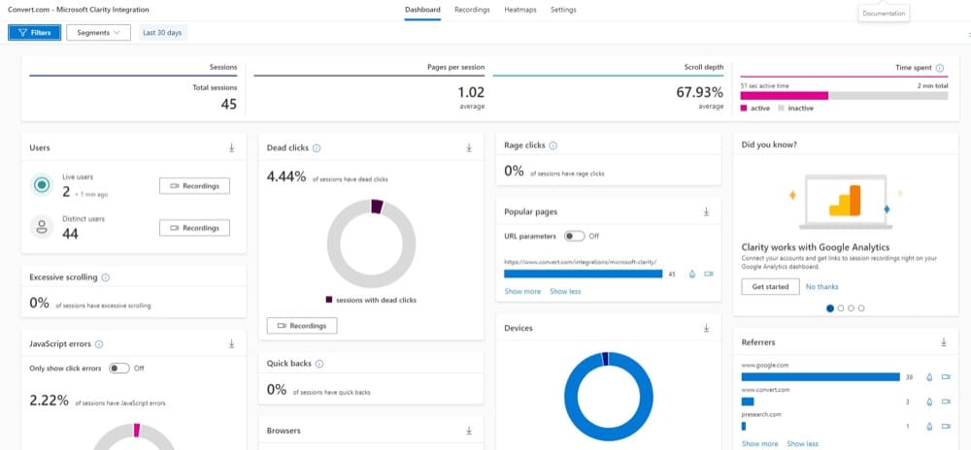Select the first carousel dot
Screen dimensions: 971x450
click(830, 307)
